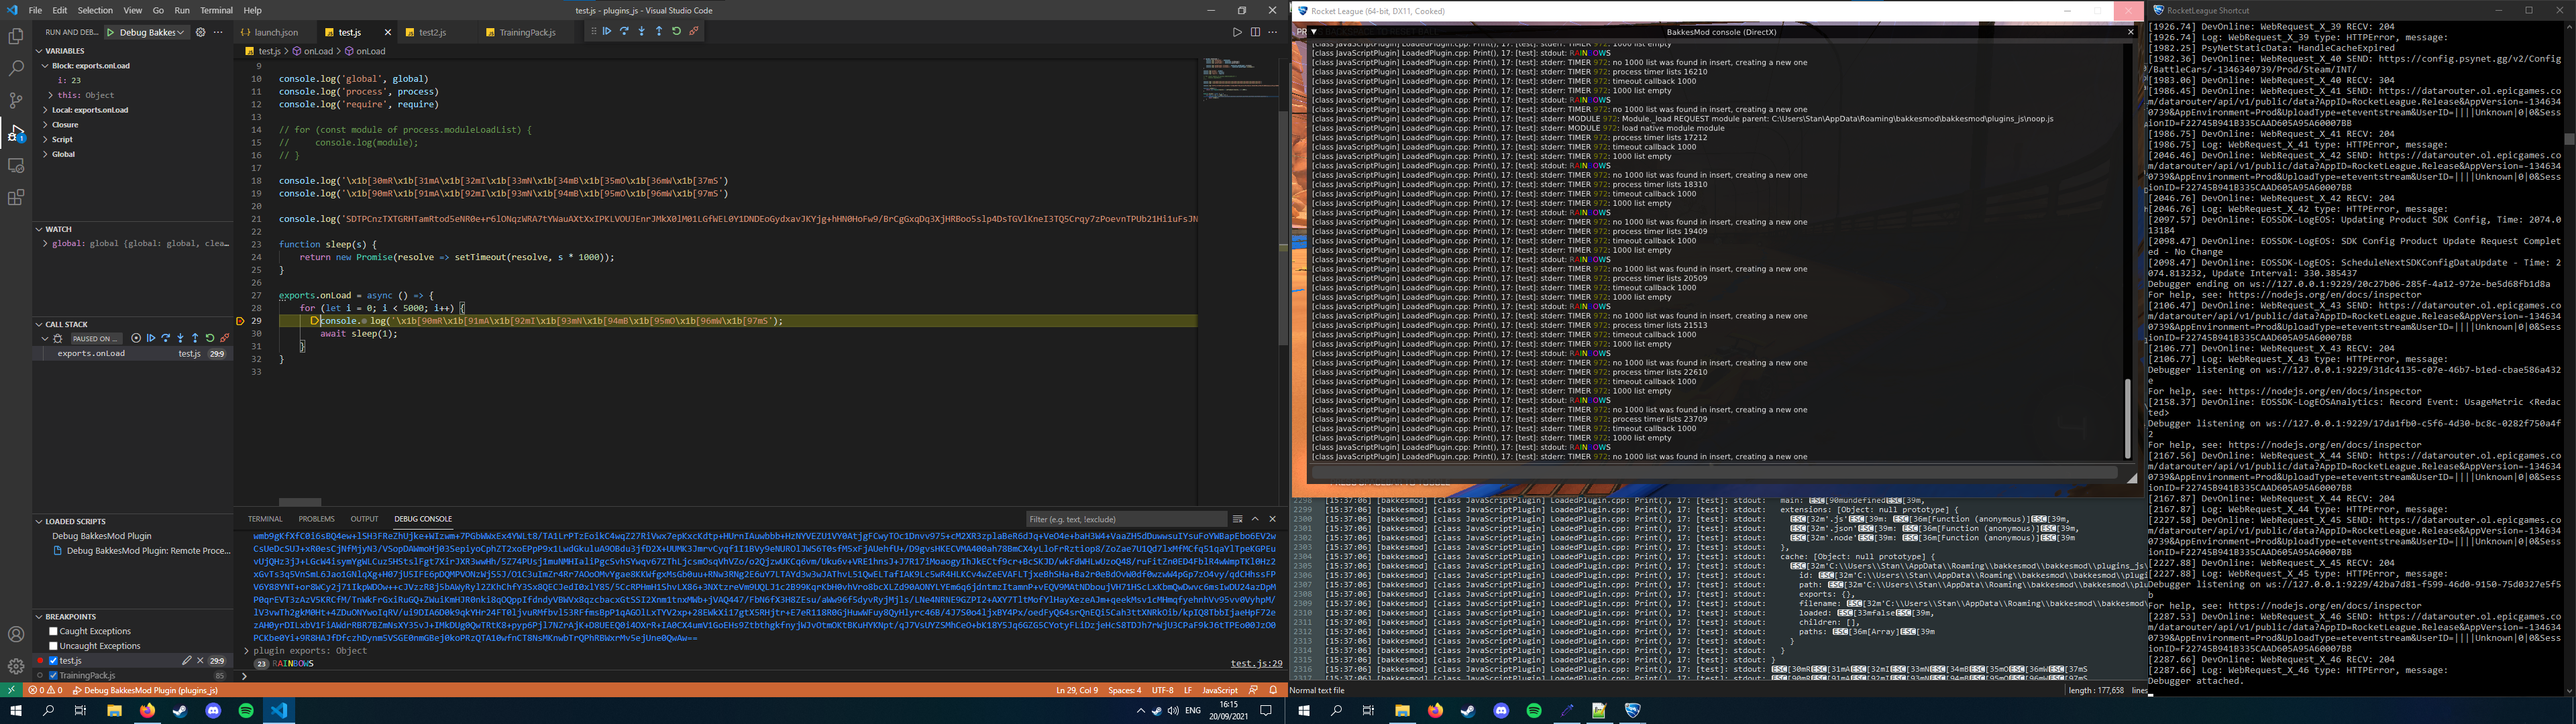Enable the Uncaught Exceptions breakpoint checkbox
Screen dimensions: 2576x724
point(54,646)
